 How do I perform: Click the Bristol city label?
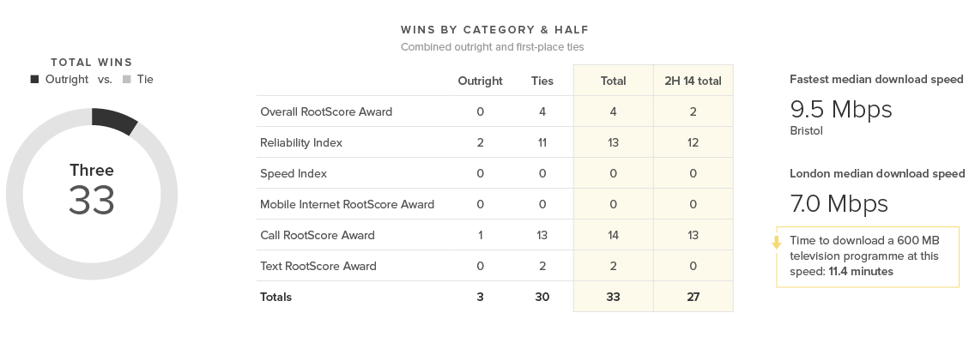coord(806,131)
